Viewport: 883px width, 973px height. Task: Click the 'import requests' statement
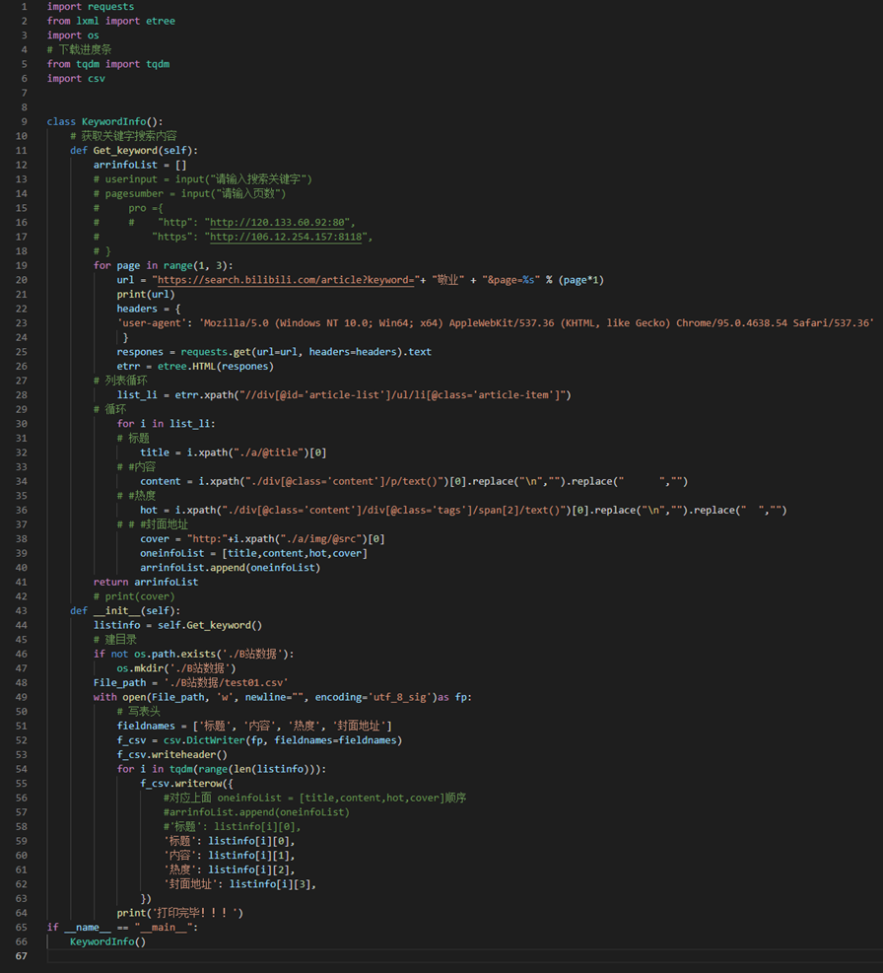coord(91,6)
